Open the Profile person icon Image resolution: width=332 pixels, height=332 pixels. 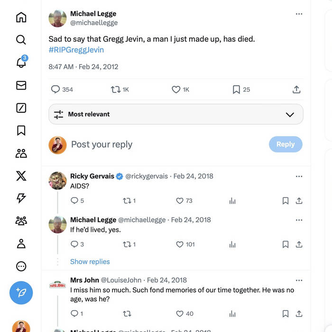(21, 244)
